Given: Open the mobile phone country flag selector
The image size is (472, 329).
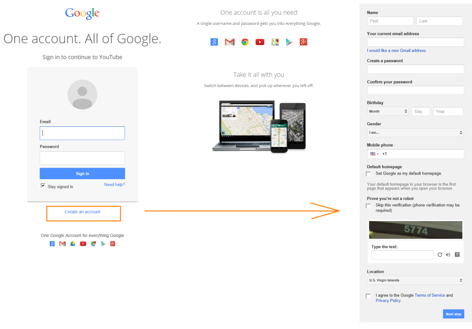Looking at the screenshot, I should pos(374,154).
